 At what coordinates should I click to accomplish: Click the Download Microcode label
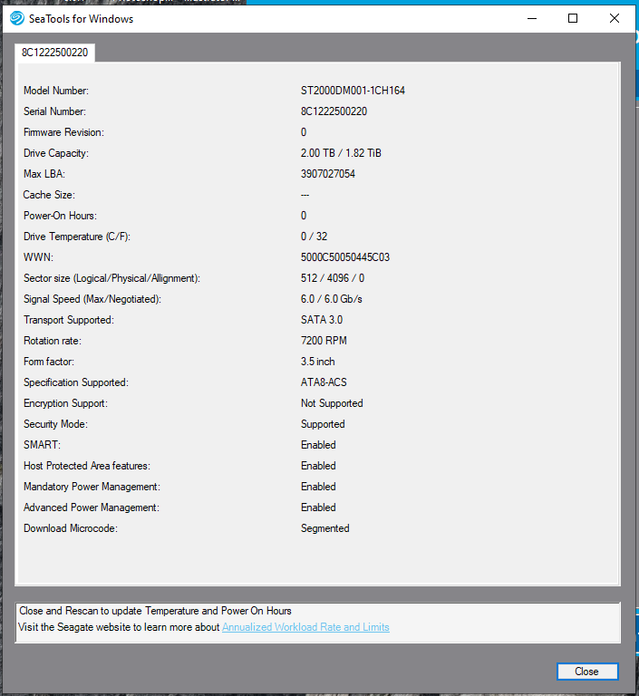click(x=70, y=528)
